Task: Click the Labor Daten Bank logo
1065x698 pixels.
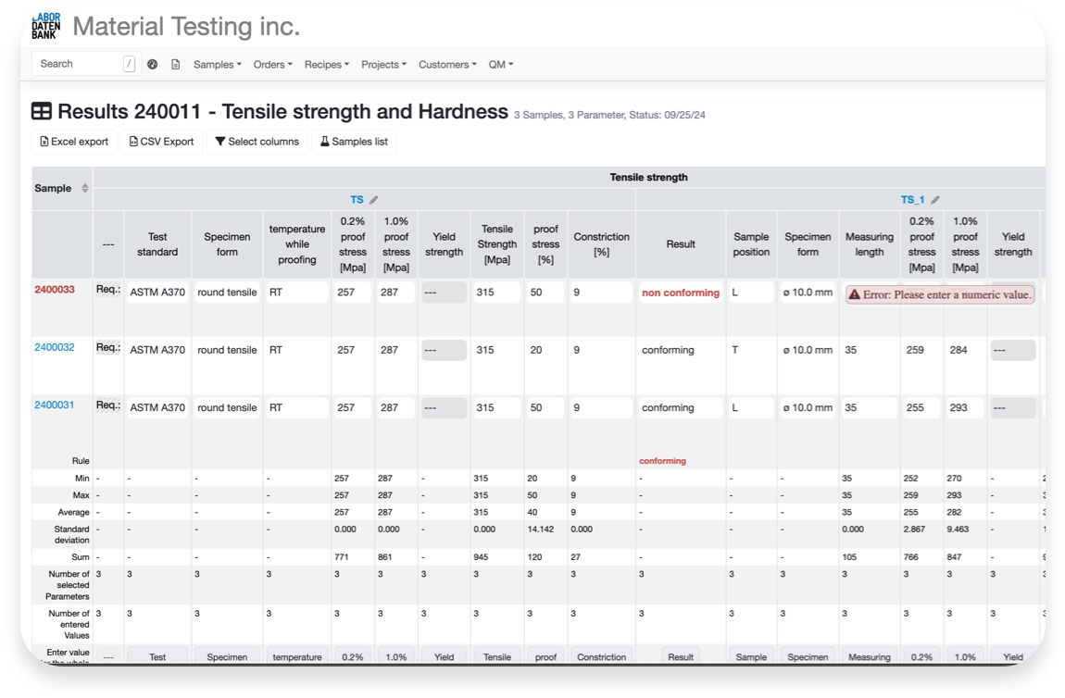Action: click(x=46, y=26)
